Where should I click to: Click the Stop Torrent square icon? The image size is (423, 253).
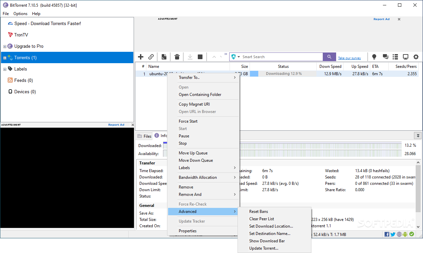click(200, 57)
